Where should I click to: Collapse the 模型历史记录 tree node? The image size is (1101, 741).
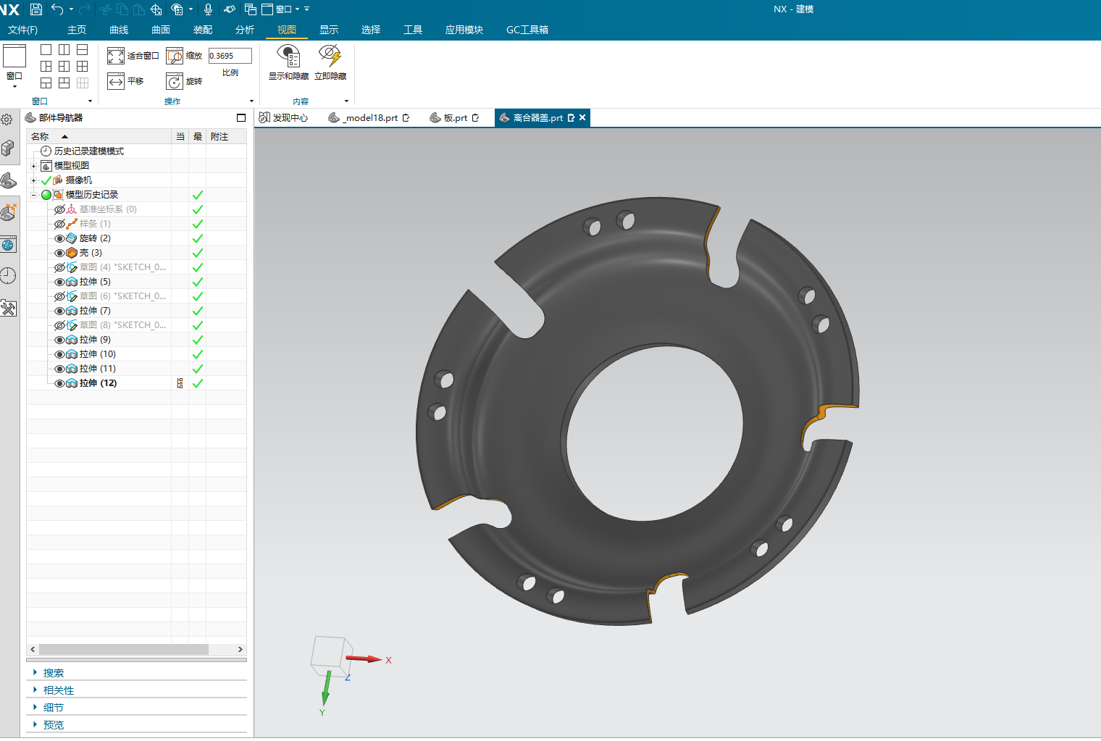pos(33,195)
